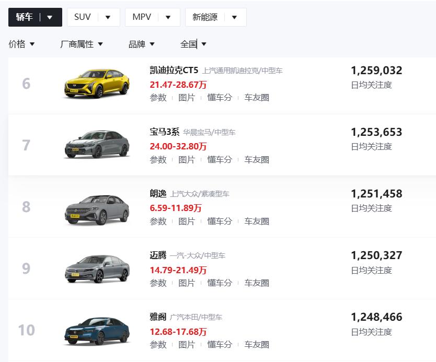The width and height of the screenshot is (436, 362).
Task: Open 懂车分 for 迈腾
Action: (220, 283)
